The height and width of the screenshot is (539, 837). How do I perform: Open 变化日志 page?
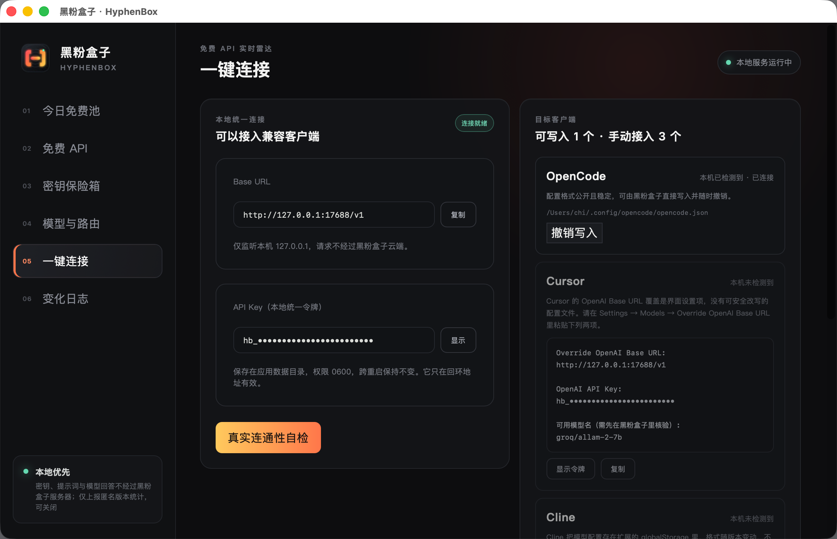pyautogui.click(x=88, y=299)
